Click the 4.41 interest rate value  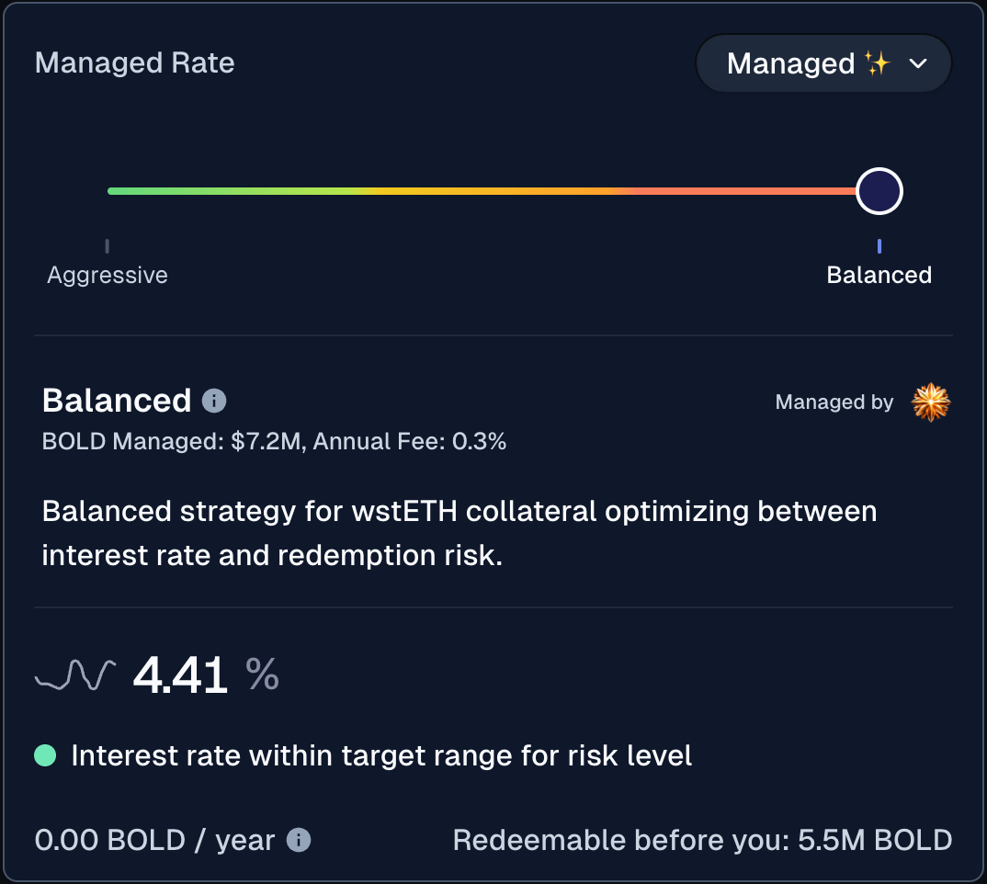coord(180,675)
